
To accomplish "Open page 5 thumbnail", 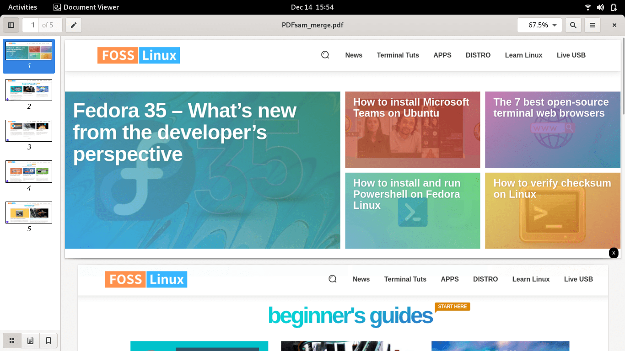I will tap(29, 213).
